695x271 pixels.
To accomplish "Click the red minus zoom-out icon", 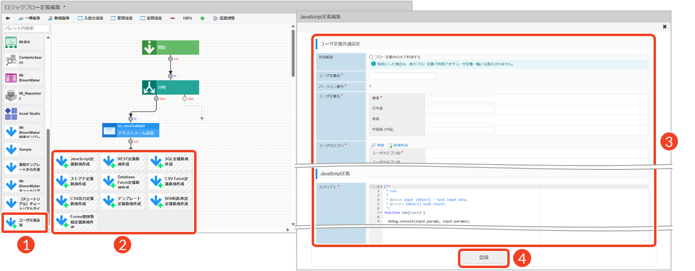I will (x=173, y=18).
